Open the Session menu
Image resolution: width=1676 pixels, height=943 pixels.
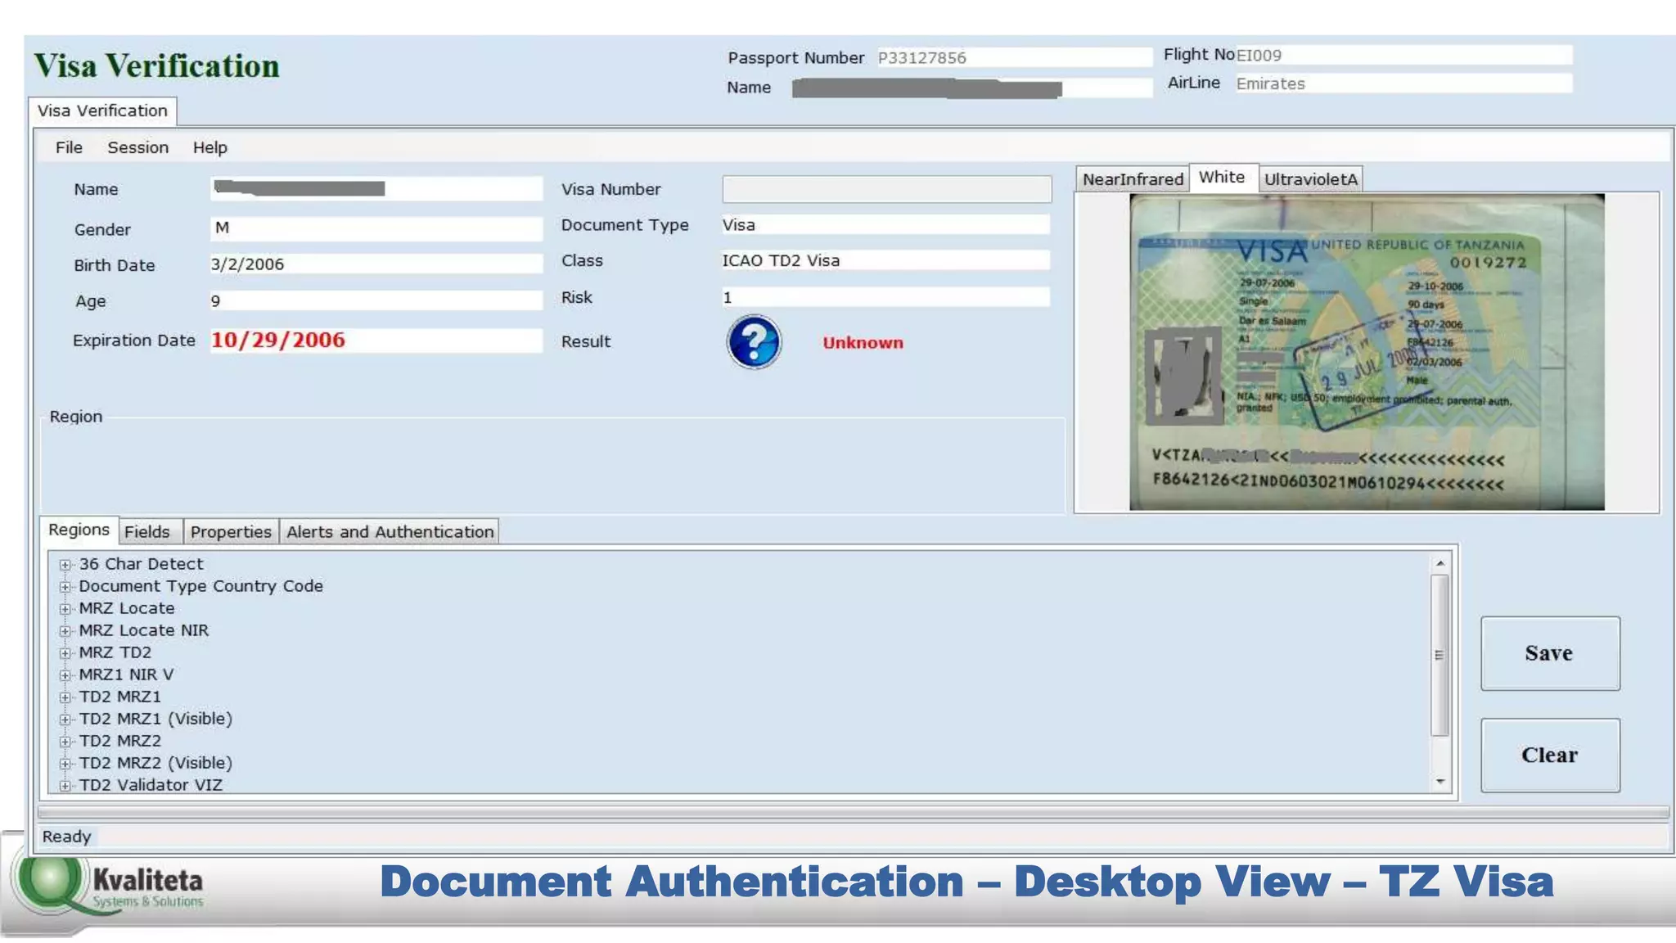click(137, 147)
